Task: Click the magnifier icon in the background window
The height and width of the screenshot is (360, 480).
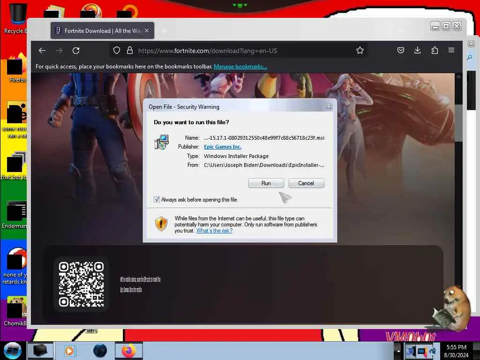Action: click(470, 57)
